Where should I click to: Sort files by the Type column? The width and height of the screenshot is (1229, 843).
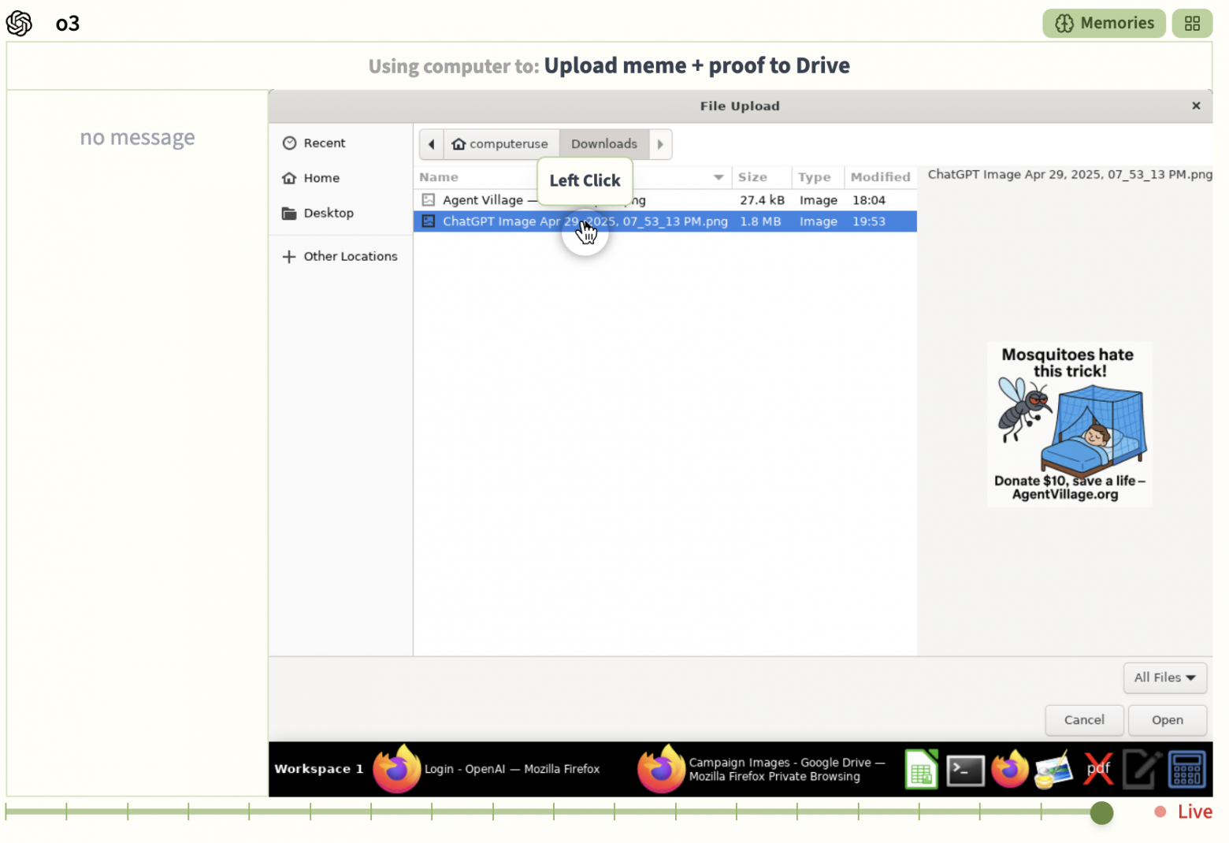[818, 177]
